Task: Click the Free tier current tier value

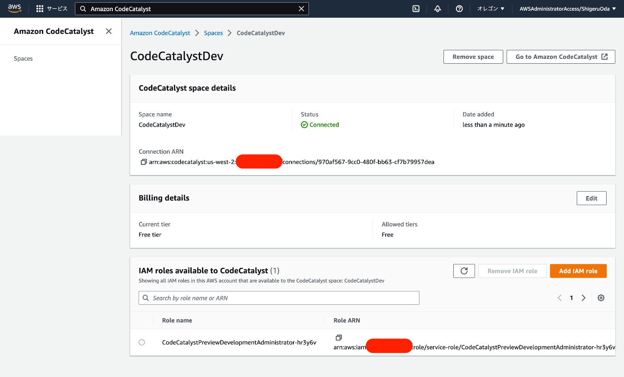Action: click(150, 234)
